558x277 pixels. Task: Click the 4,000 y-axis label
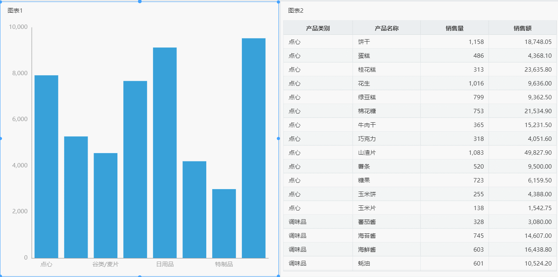(x=20, y=165)
